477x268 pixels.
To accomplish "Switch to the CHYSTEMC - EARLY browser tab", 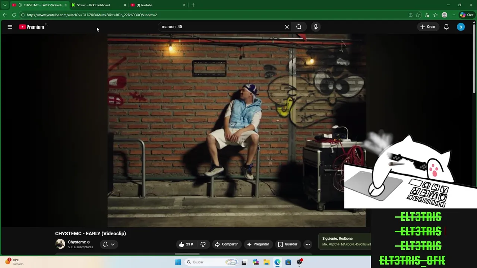I will click(39, 5).
